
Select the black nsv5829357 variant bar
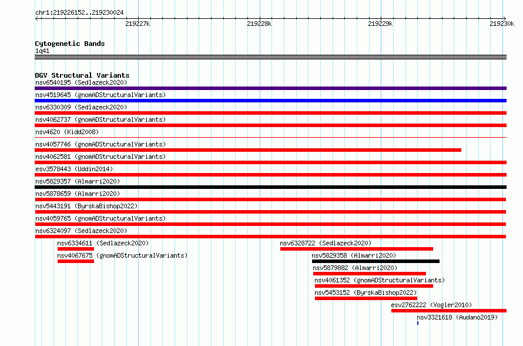[x=270, y=187]
